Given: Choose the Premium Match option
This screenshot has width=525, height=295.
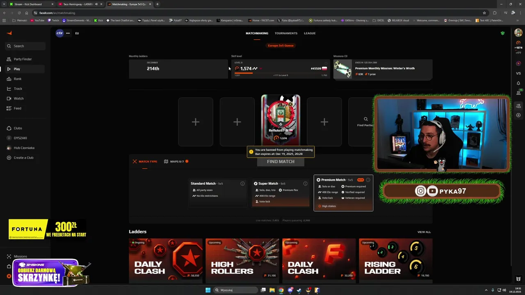Looking at the screenshot, I should (x=343, y=193).
